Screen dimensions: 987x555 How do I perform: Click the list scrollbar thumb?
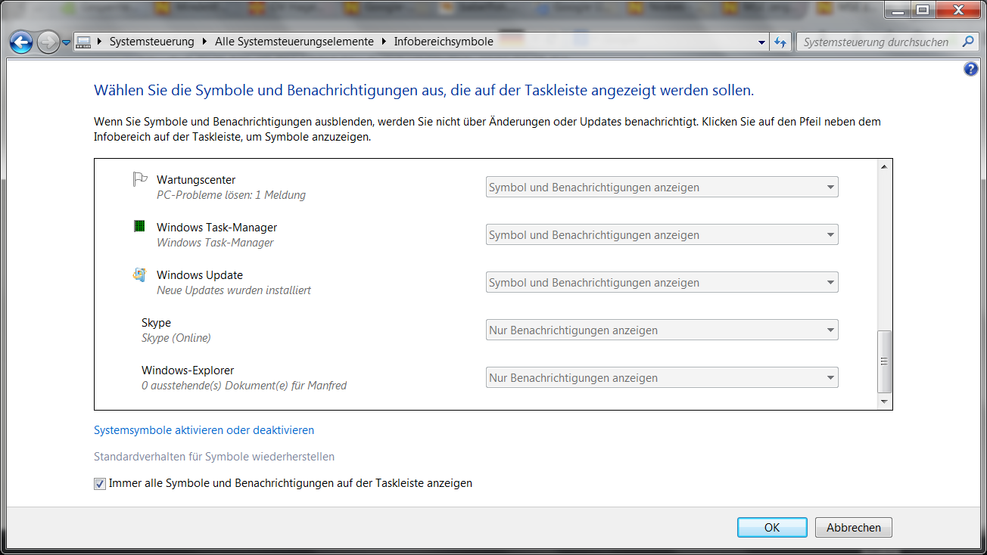(x=884, y=361)
